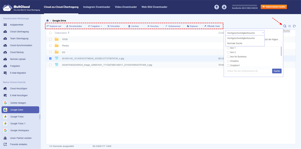Check the Photos folder checkbox

50,46
